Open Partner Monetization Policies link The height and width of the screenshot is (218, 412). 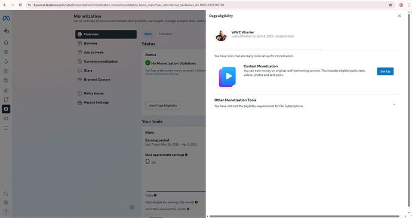pyautogui.click(x=162, y=74)
